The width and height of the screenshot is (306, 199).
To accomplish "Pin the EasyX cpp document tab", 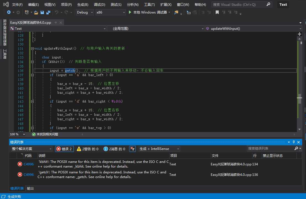I will point(56,23).
